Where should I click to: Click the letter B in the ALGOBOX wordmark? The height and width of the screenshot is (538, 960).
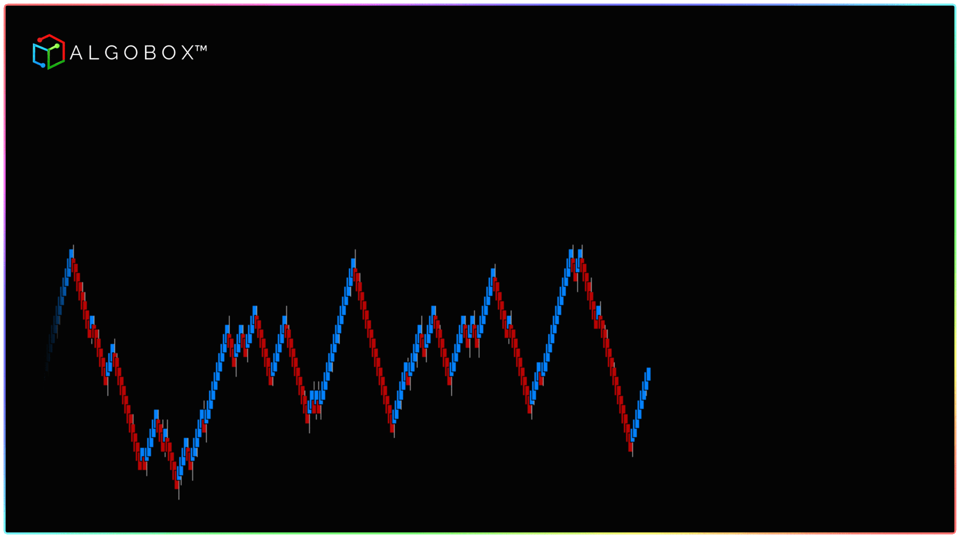pyautogui.click(x=150, y=53)
